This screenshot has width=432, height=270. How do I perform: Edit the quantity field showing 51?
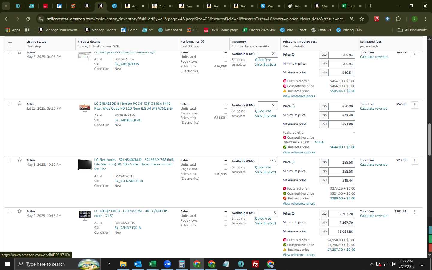pyautogui.click(x=268, y=105)
